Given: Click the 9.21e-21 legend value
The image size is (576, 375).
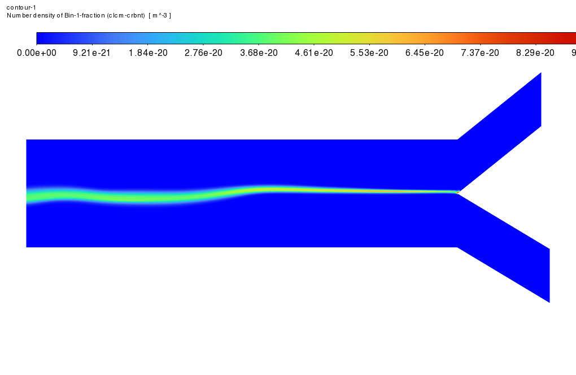Looking at the screenshot, I should pyautogui.click(x=92, y=53).
